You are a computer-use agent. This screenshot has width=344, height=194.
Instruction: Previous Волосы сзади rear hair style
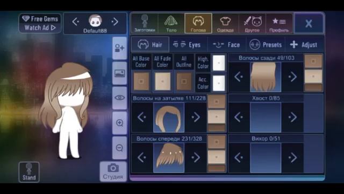pyautogui.click(x=239, y=77)
